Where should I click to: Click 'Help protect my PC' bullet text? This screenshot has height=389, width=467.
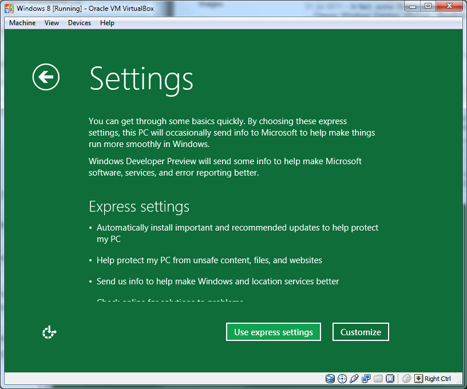click(x=209, y=260)
